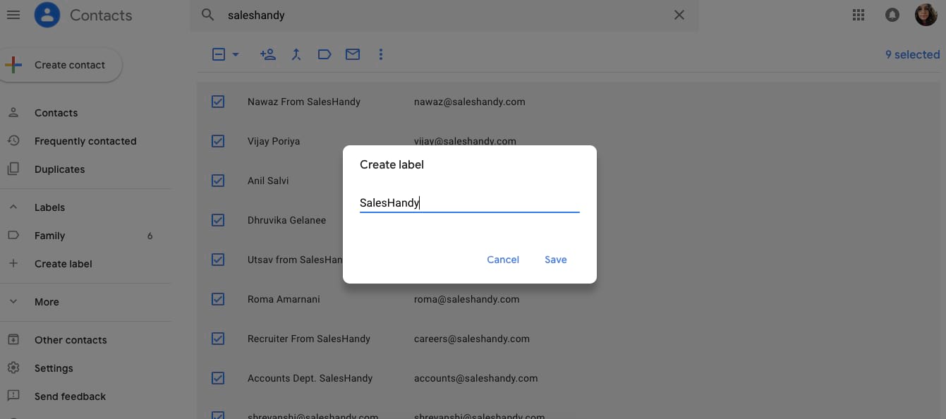Image resolution: width=946 pixels, height=419 pixels.
Task: Clear the search with X icon
Action: 679,15
